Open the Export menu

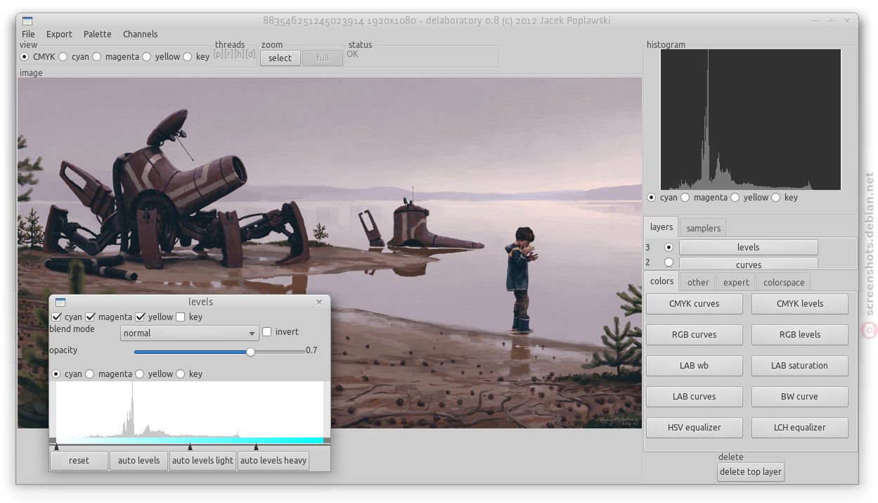(x=59, y=34)
